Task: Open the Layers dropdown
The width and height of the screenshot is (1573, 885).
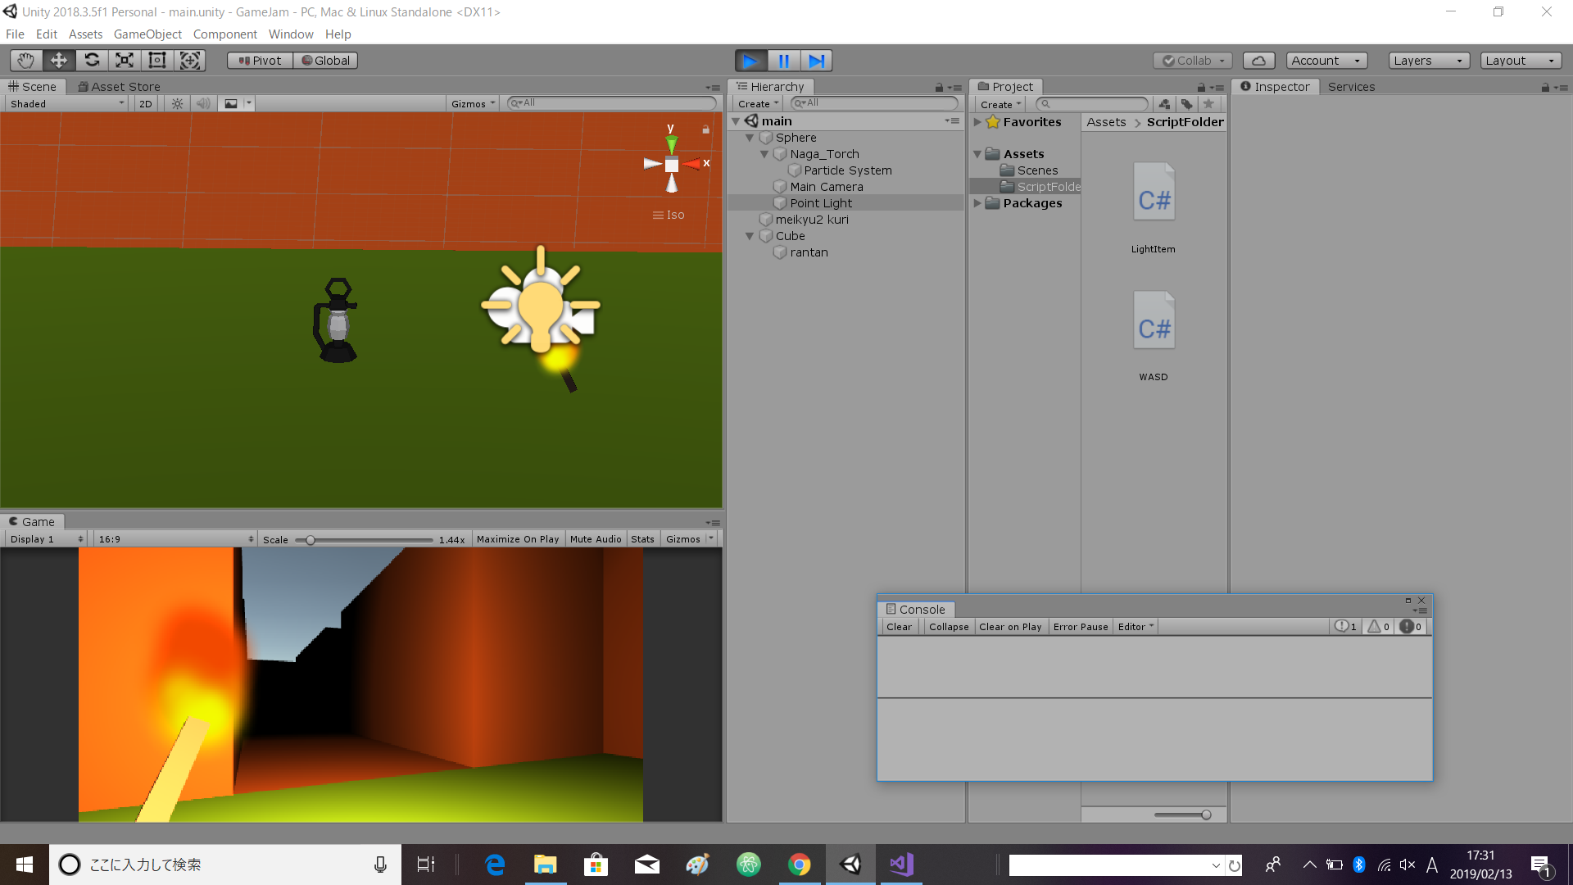Action: click(x=1428, y=61)
